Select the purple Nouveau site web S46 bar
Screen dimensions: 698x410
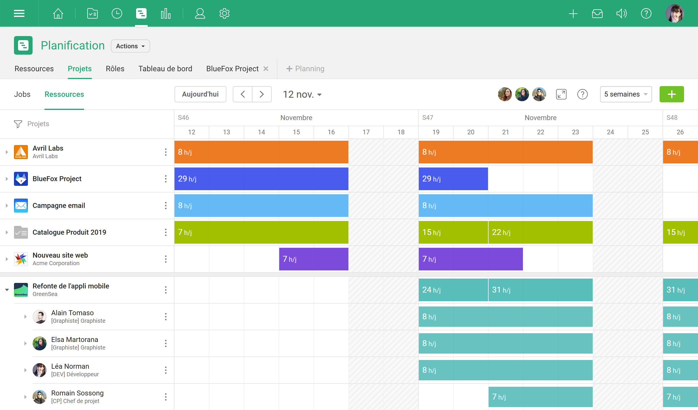pyautogui.click(x=314, y=259)
